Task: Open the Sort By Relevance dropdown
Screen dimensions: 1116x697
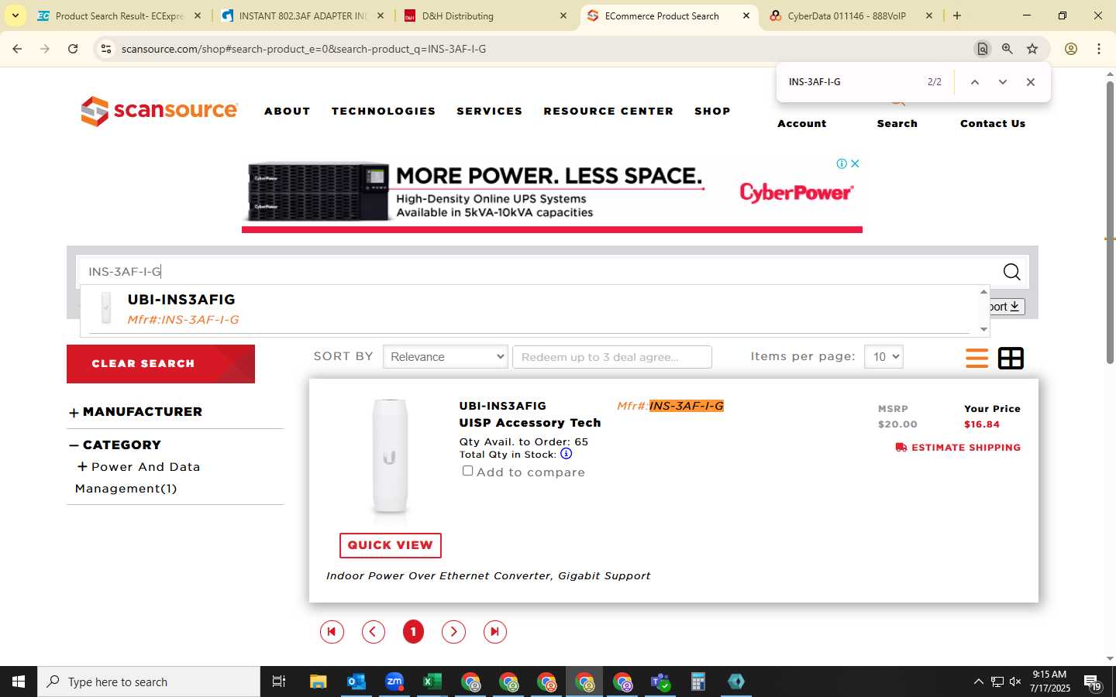Action: (x=446, y=357)
